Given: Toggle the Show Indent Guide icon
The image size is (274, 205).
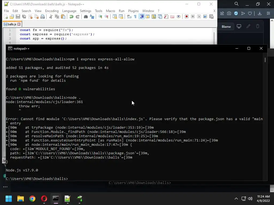Looking at the screenshot, I should 142,17.
